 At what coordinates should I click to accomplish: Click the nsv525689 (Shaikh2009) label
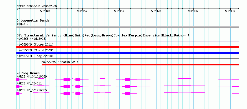35,50
